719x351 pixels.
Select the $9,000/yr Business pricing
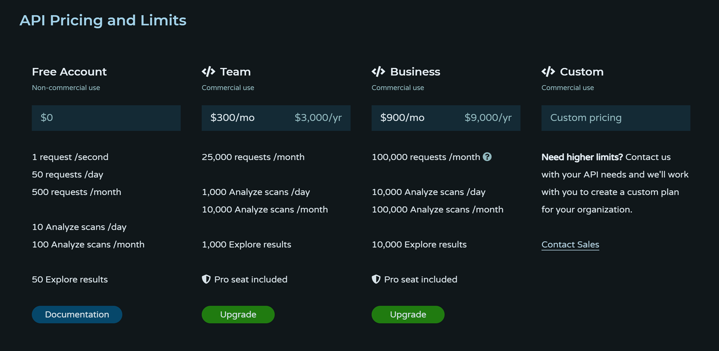point(488,118)
